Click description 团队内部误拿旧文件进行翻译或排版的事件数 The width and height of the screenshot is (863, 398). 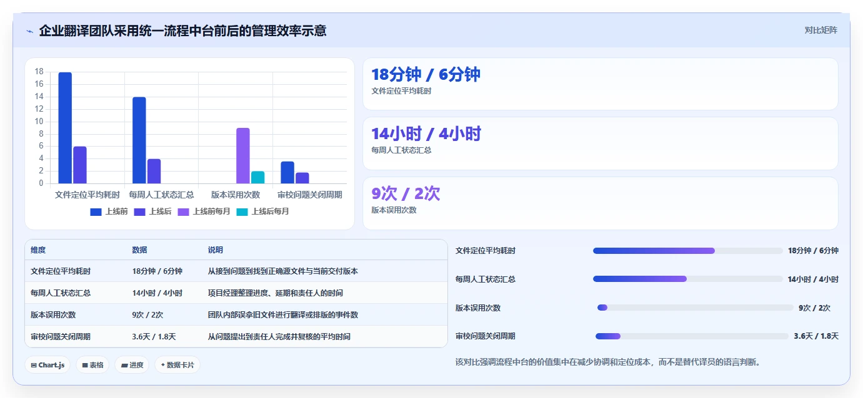click(x=283, y=315)
